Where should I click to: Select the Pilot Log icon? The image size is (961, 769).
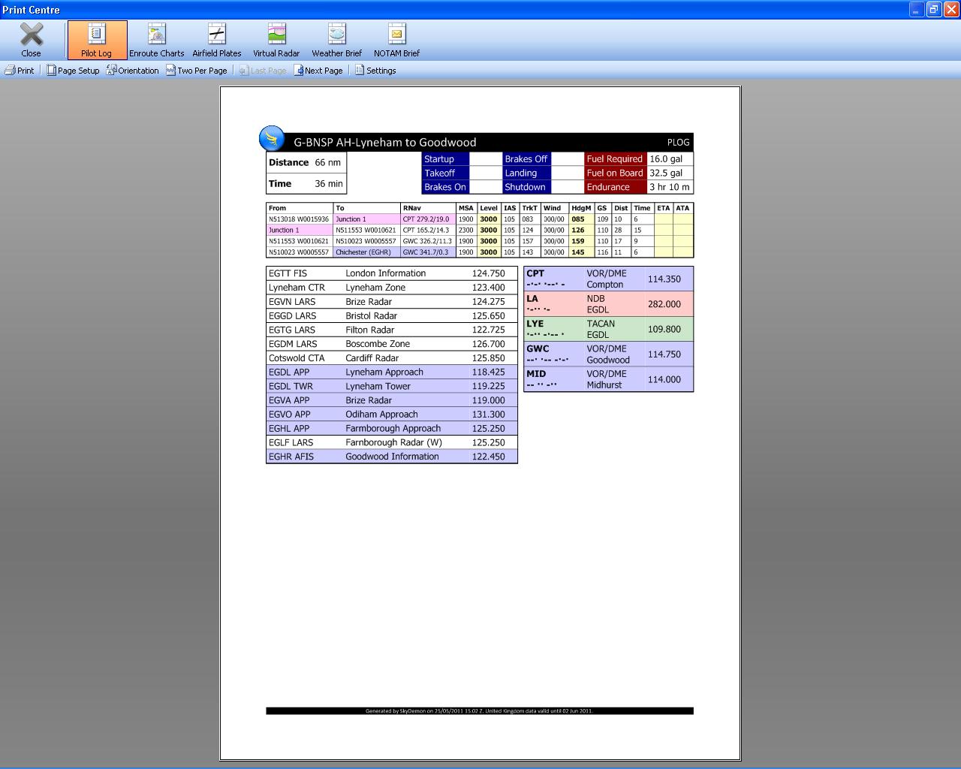tap(97, 35)
